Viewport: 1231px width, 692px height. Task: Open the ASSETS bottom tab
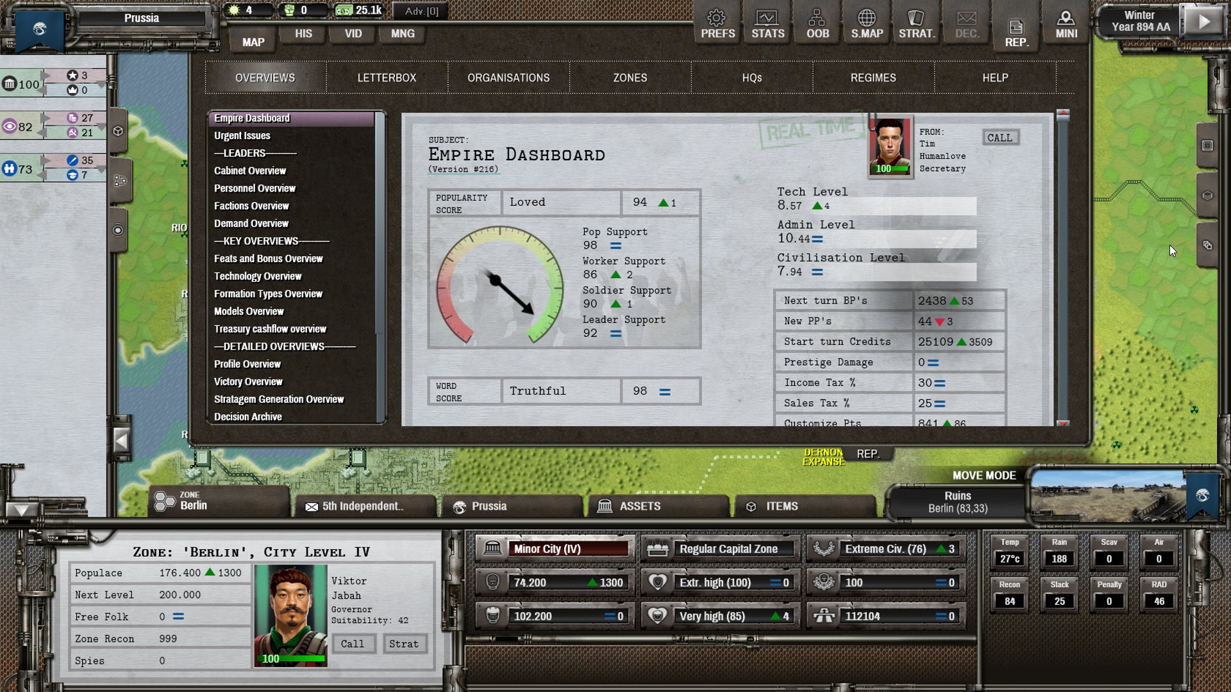(x=639, y=506)
